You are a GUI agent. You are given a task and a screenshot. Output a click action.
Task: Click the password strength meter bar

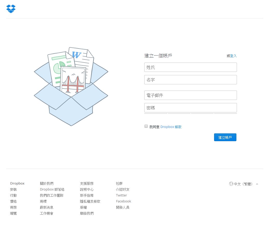point(190,113)
